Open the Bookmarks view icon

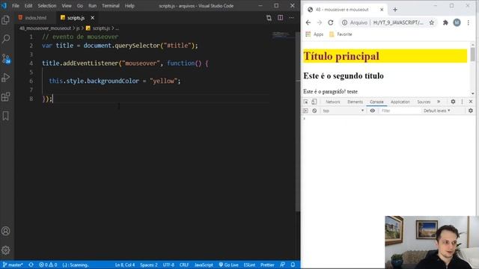tap(6, 116)
